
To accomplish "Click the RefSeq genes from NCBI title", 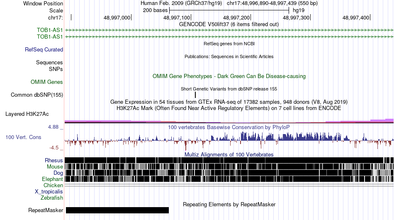I will (229, 44).
